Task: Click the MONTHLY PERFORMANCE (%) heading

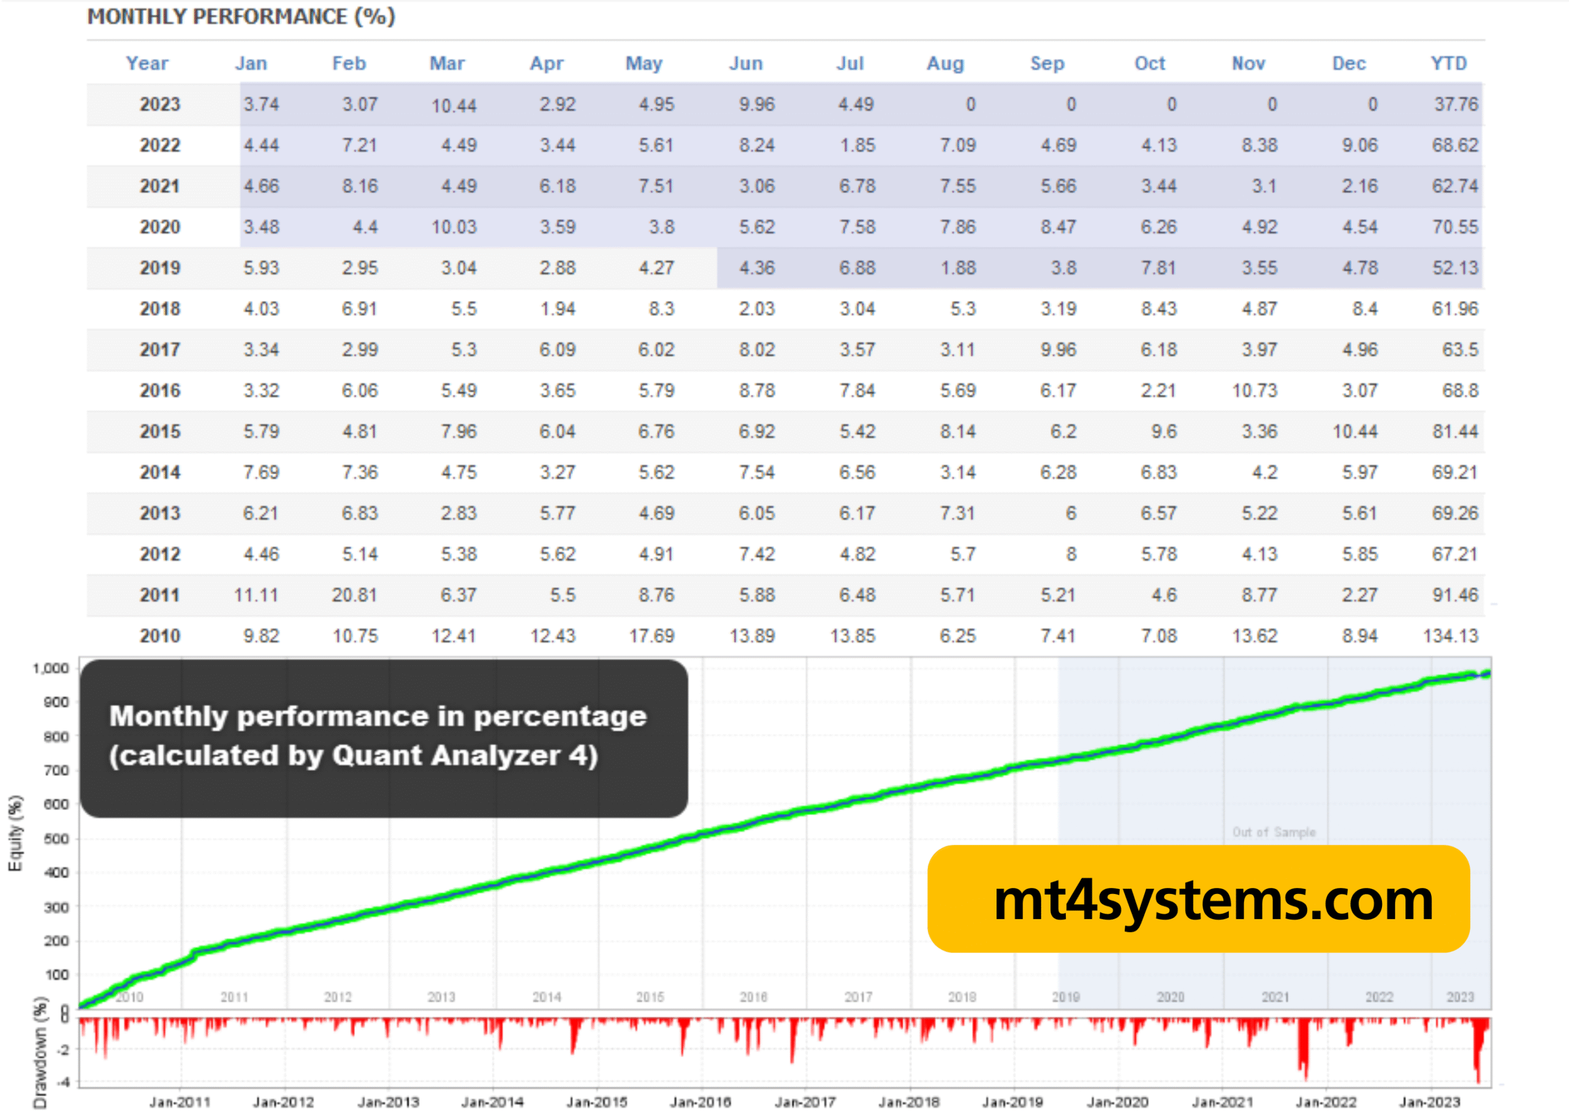Action: click(x=241, y=17)
